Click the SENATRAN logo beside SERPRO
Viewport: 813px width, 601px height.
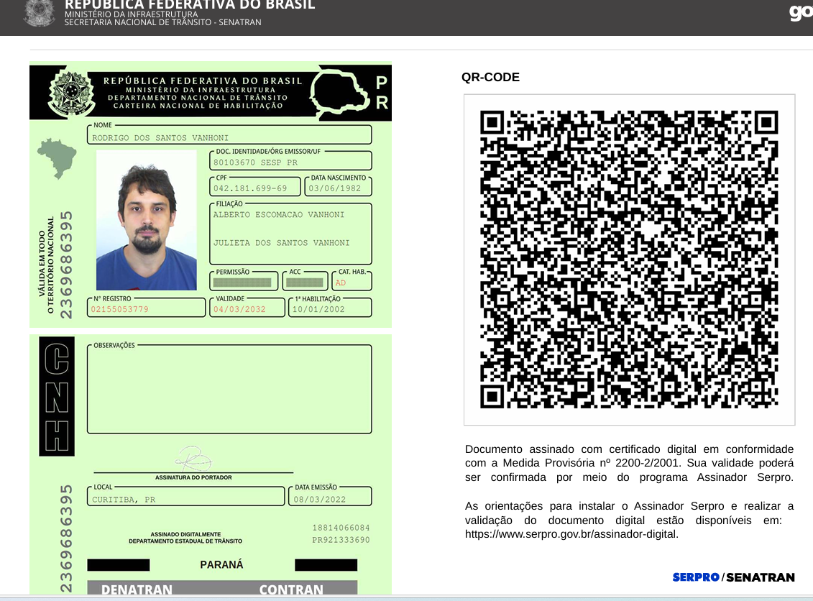(x=760, y=577)
